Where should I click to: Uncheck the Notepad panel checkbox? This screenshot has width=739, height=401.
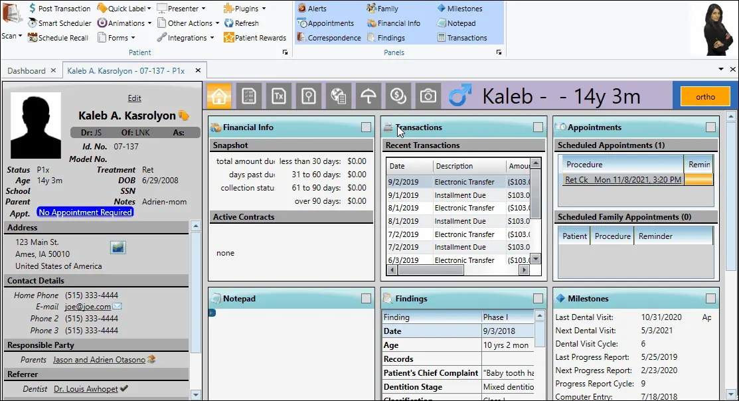pyautogui.click(x=365, y=298)
